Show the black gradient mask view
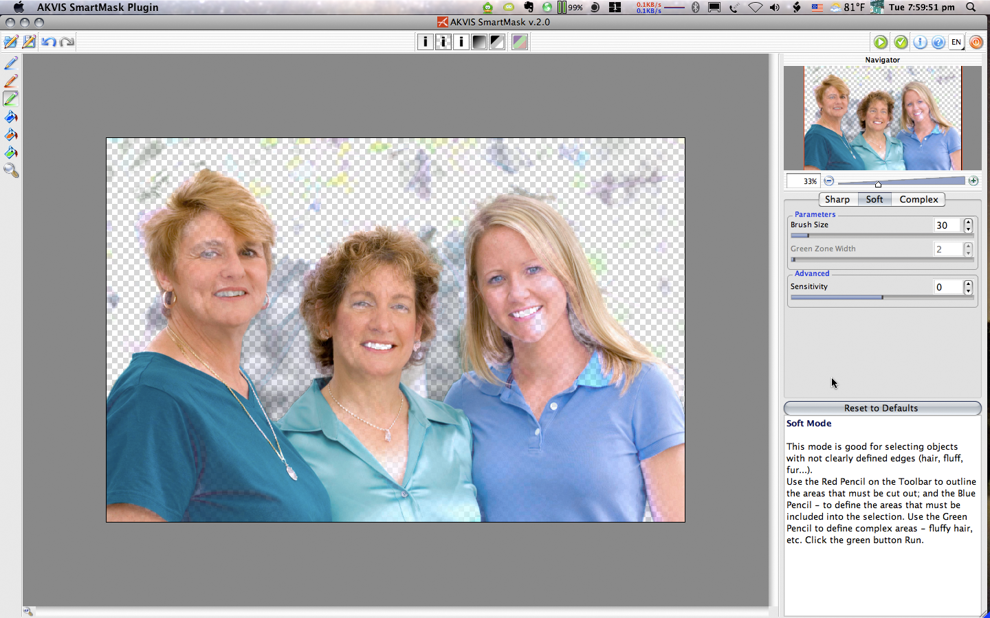 [479, 42]
